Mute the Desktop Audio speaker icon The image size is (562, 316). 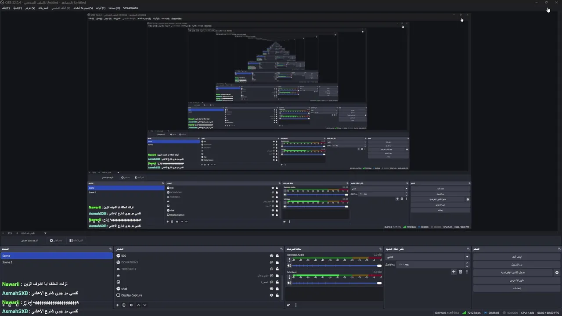coord(289,266)
